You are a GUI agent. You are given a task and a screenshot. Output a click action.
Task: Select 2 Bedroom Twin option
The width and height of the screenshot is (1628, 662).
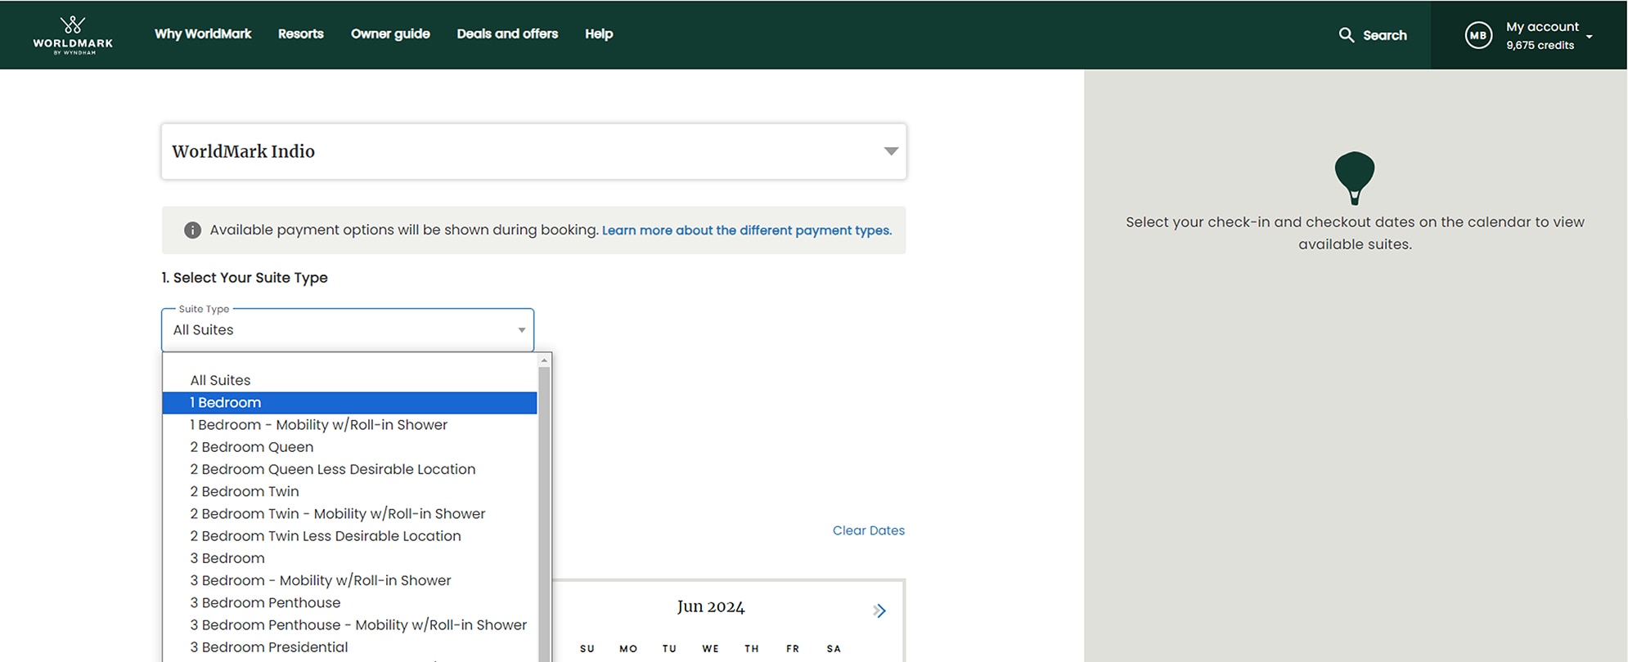click(x=349, y=491)
